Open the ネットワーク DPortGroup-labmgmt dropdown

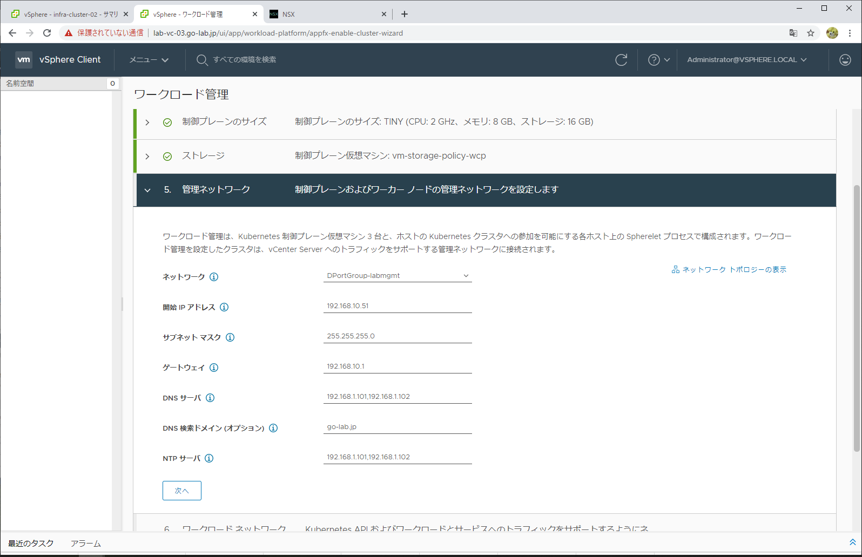398,276
